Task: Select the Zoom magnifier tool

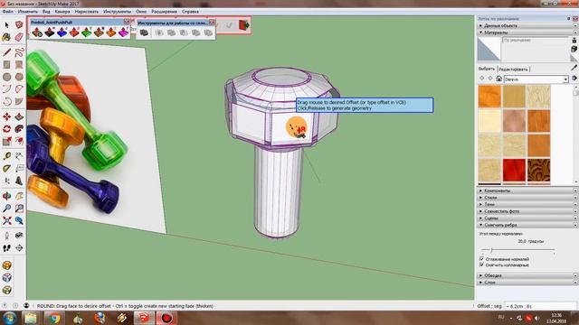Action: [x=6, y=209]
